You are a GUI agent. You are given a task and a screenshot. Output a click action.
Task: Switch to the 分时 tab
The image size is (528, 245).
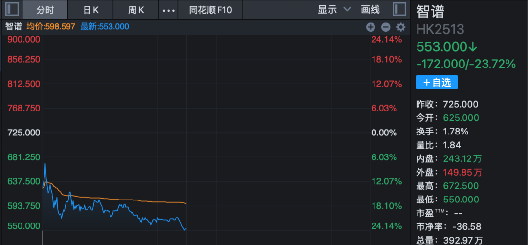pos(45,10)
